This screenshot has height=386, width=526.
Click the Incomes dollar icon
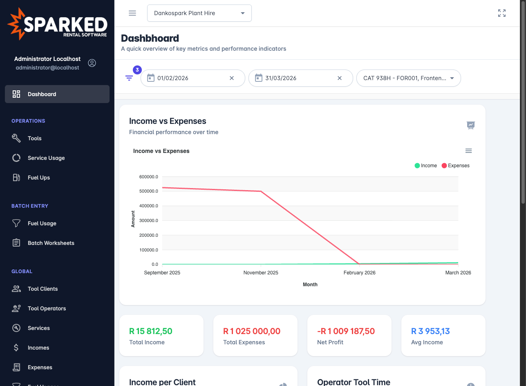click(x=16, y=348)
